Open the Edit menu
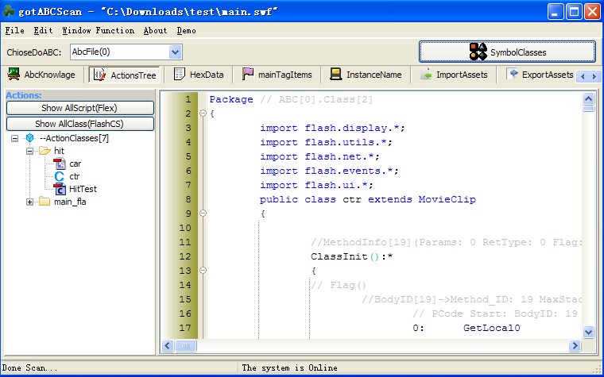 click(43, 30)
